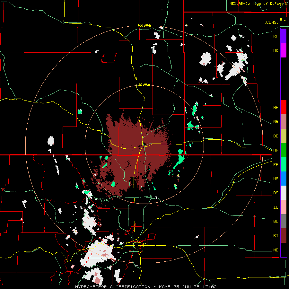Click the BD legend label
289x289 pixels.
[276, 136]
